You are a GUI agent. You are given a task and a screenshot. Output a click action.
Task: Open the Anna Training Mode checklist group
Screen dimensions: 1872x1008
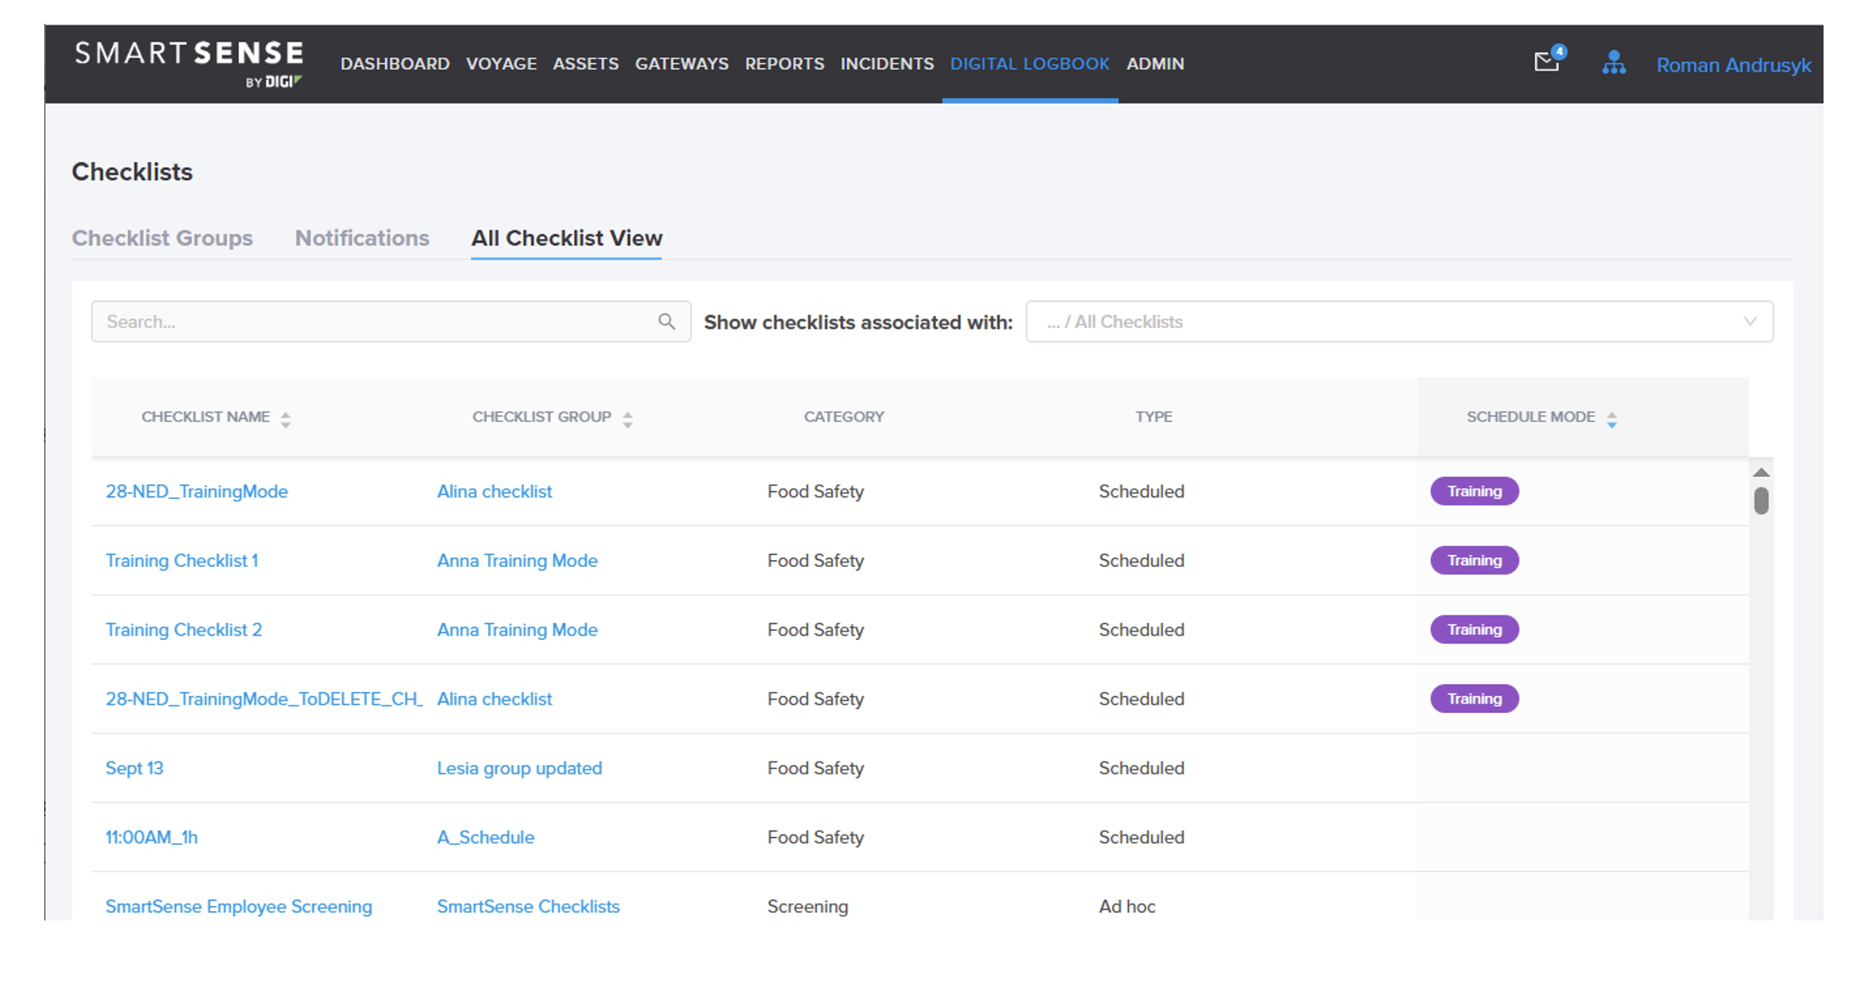[x=517, y=560]
